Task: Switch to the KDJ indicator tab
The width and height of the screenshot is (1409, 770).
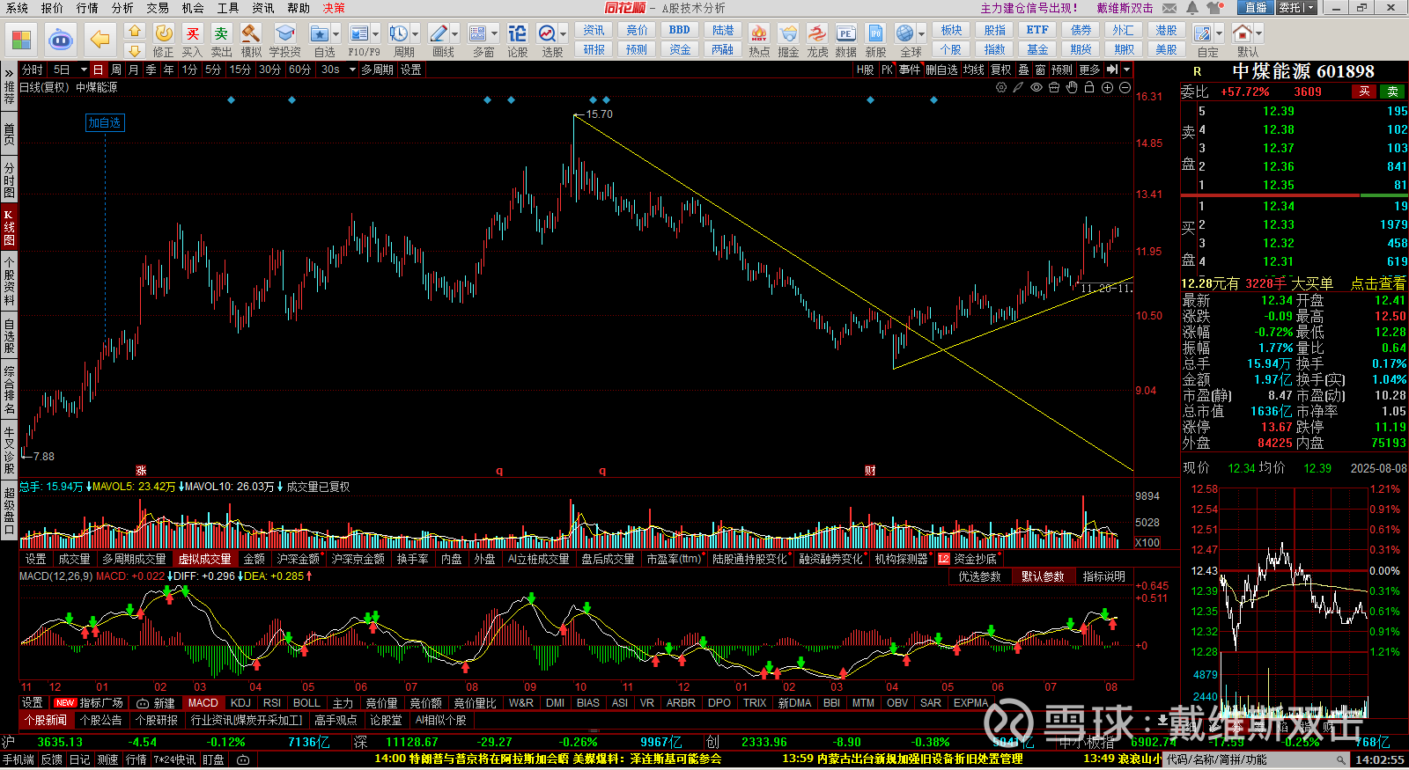Action: pyautogui.click(x=240, y=703)
